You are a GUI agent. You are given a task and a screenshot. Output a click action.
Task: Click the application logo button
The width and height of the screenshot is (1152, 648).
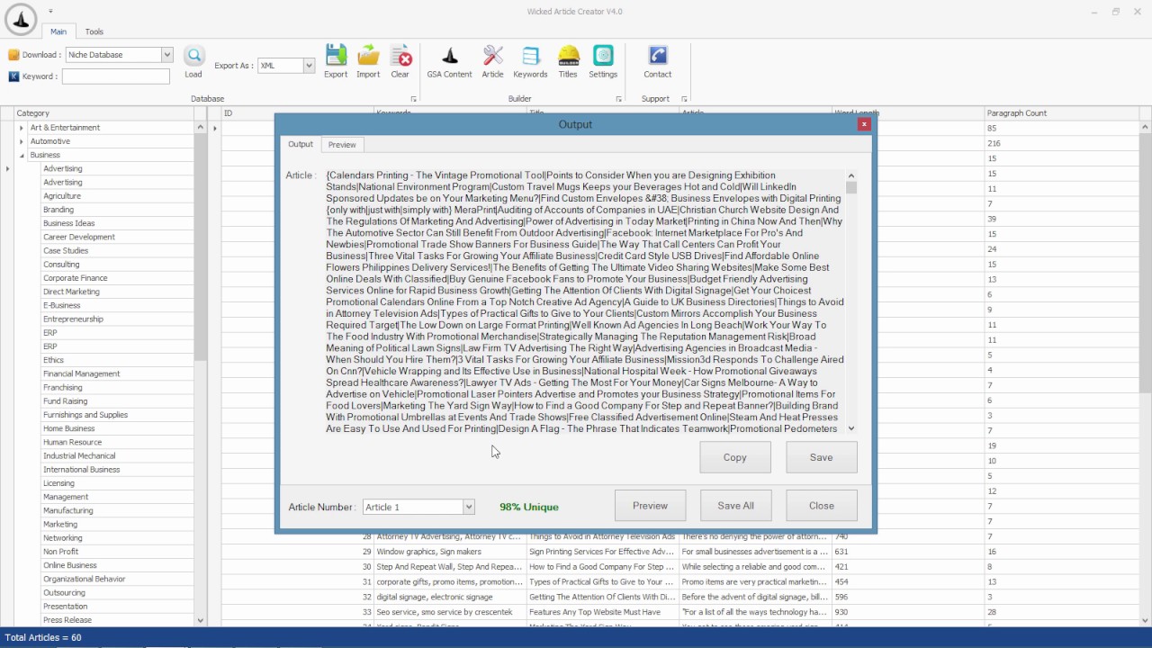click(x=21, y=19)
